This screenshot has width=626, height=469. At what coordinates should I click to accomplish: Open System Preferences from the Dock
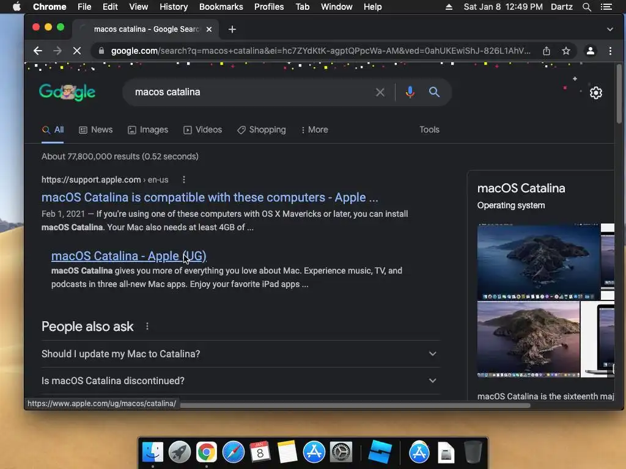click(x=341, y=453)
